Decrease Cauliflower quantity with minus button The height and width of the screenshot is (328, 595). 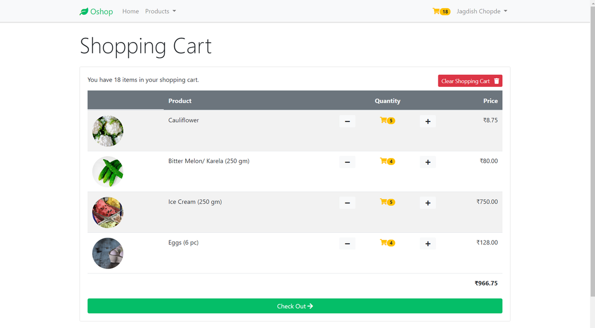tap(347, 121)
